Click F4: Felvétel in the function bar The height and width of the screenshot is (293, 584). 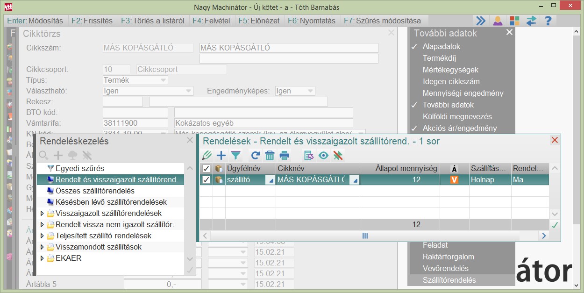pyautogui.click(x=211, y=21)
